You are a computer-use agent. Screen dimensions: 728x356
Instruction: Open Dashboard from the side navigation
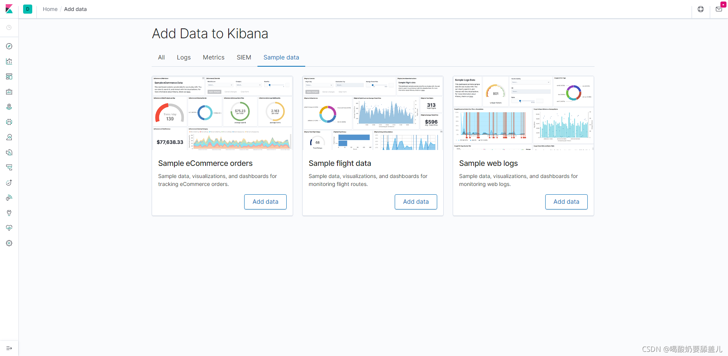coord(9,77)
